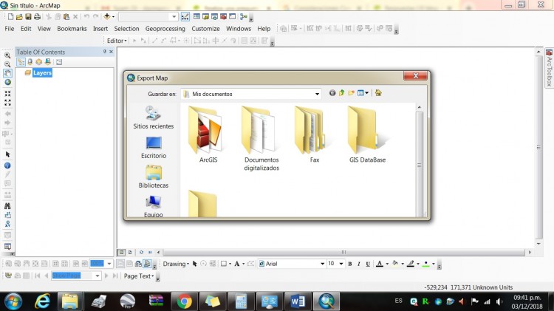Click the Find binoculars icon
This screenshot has height=311, width=554.
click(x=7, y=205)
